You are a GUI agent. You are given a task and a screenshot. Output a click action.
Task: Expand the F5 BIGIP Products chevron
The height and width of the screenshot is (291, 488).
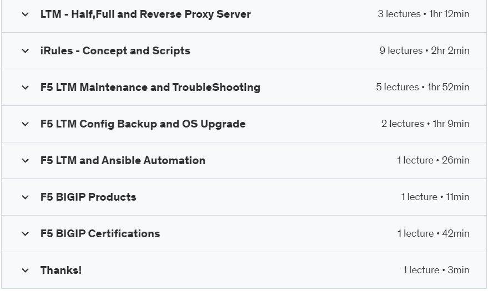(25, 197)
